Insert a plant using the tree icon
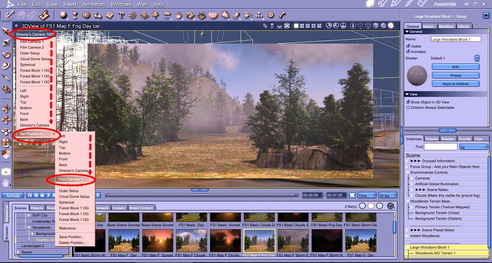Viewport: 492px width, 263px height. pos(156,15)
